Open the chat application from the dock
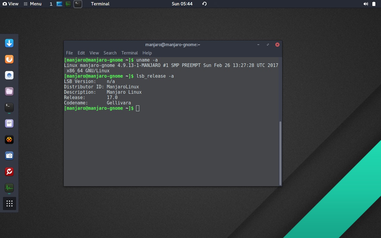 click(9, 75)
